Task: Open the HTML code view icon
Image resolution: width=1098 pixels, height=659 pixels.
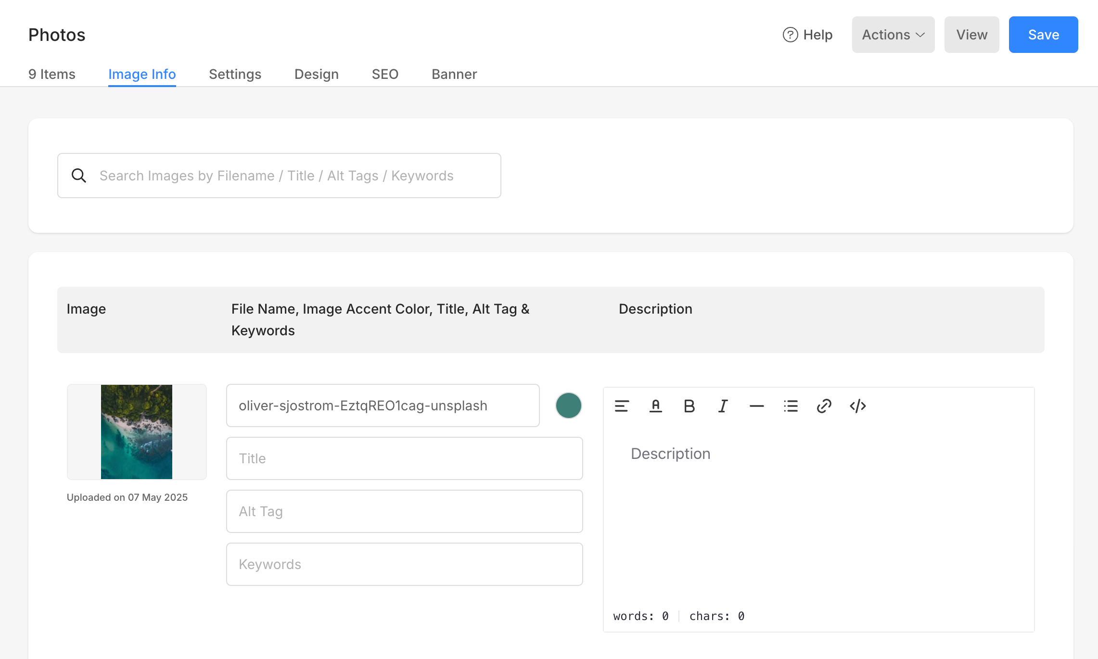Action: tap(857, 406)
